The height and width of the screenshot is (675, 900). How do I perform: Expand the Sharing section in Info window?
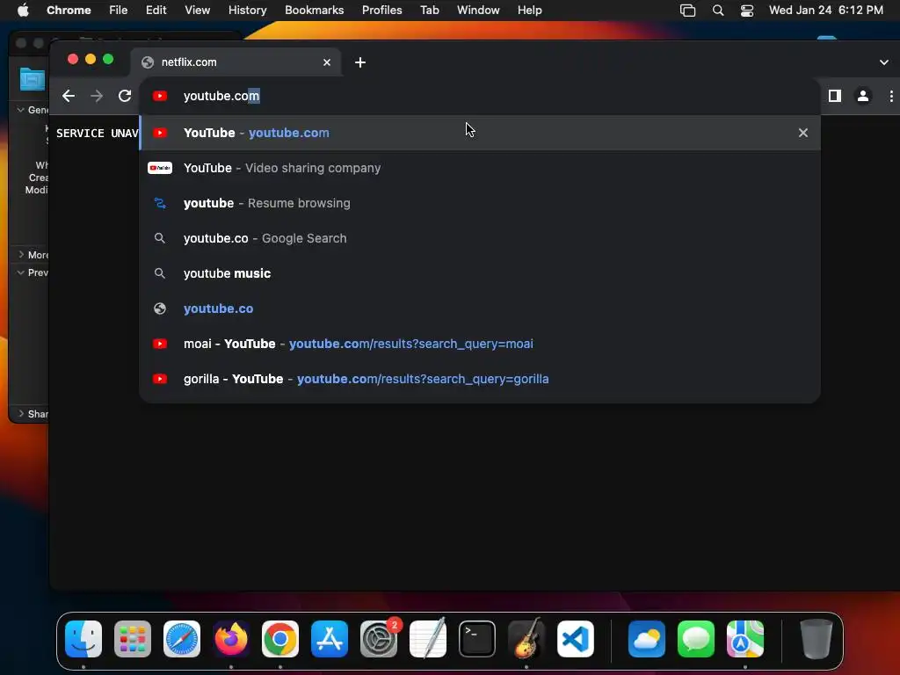pyautogui.click(x=21, y=413)
